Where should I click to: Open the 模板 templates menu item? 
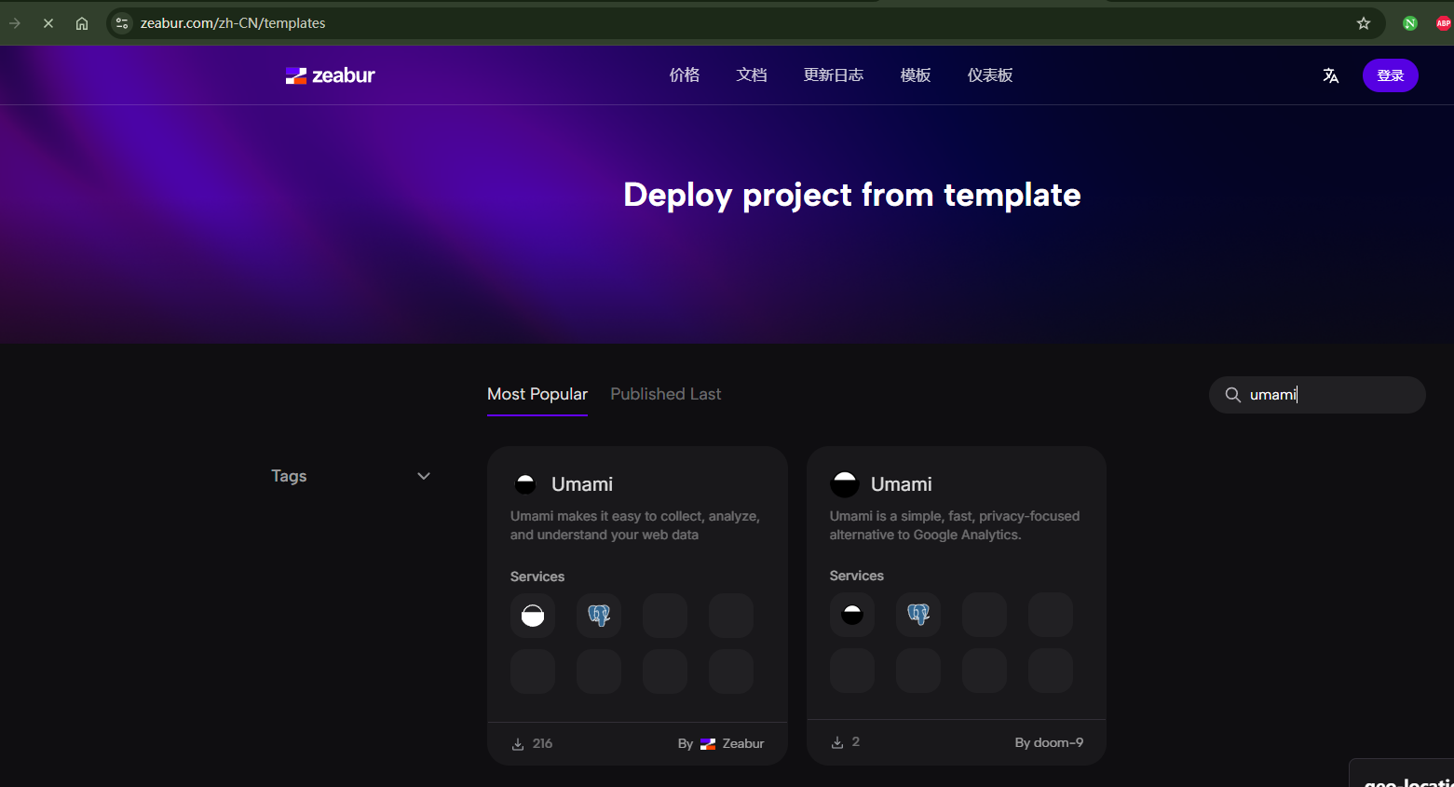(916, 75)
